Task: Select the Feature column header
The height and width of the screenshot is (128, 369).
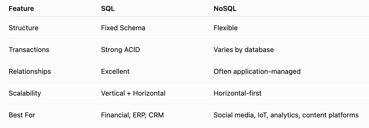Action: [x=21, y=8]
